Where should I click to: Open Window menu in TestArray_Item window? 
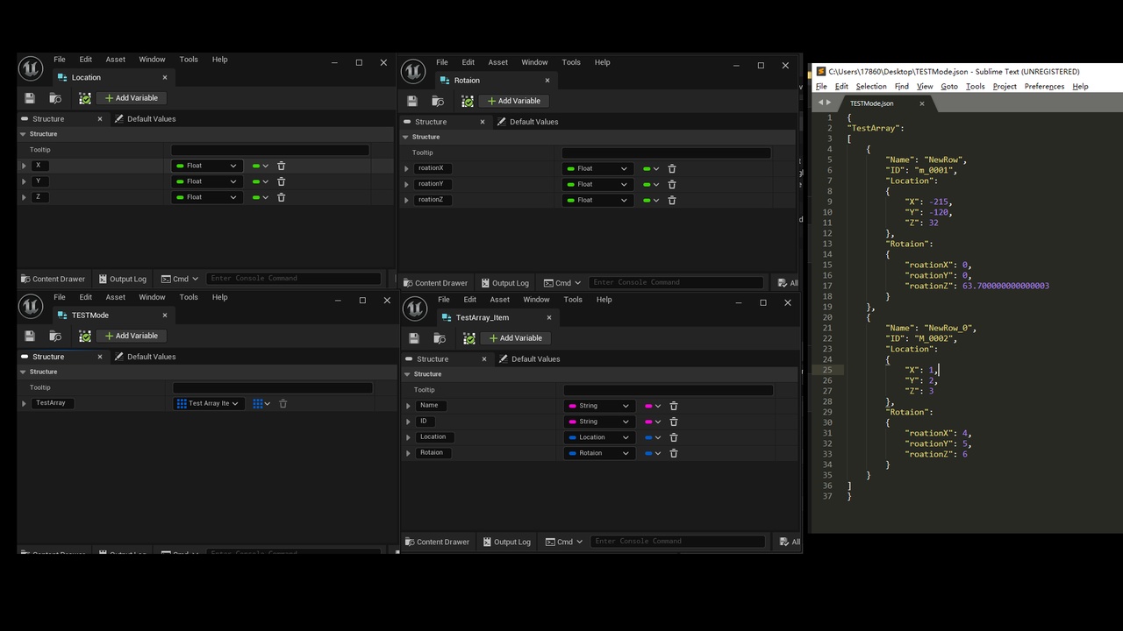[536, 300]
